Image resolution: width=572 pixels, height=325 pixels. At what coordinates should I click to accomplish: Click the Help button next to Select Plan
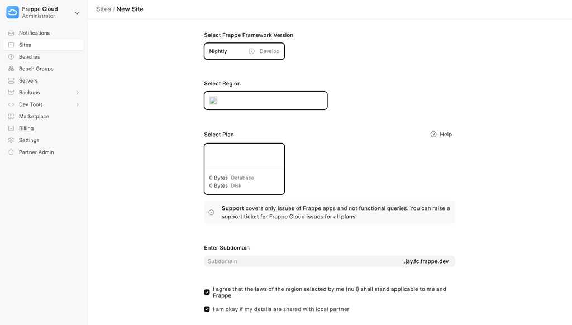point(441,135)
